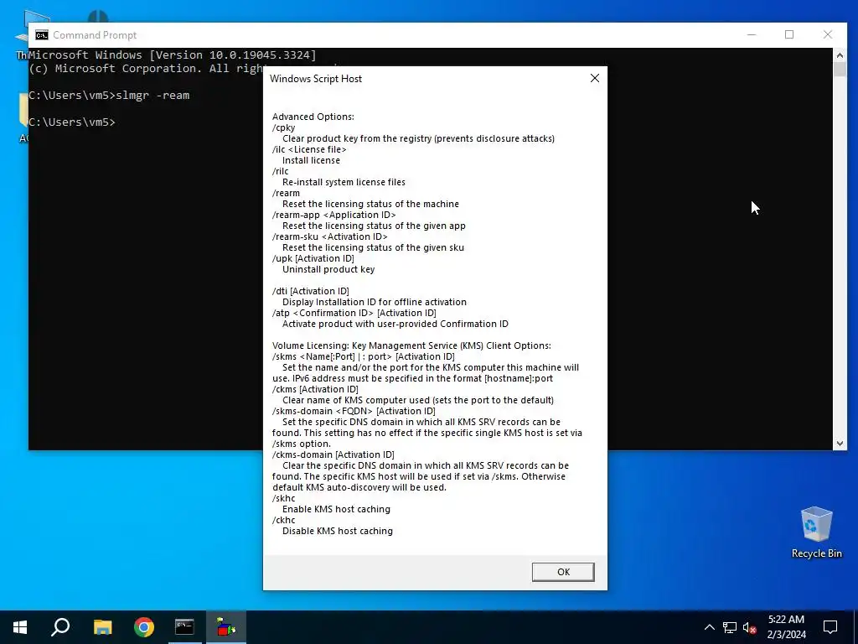The height and width of the screenshot is (644, 858).
Task: Click '/dti [Activation ID]' line
Action: 310,291
